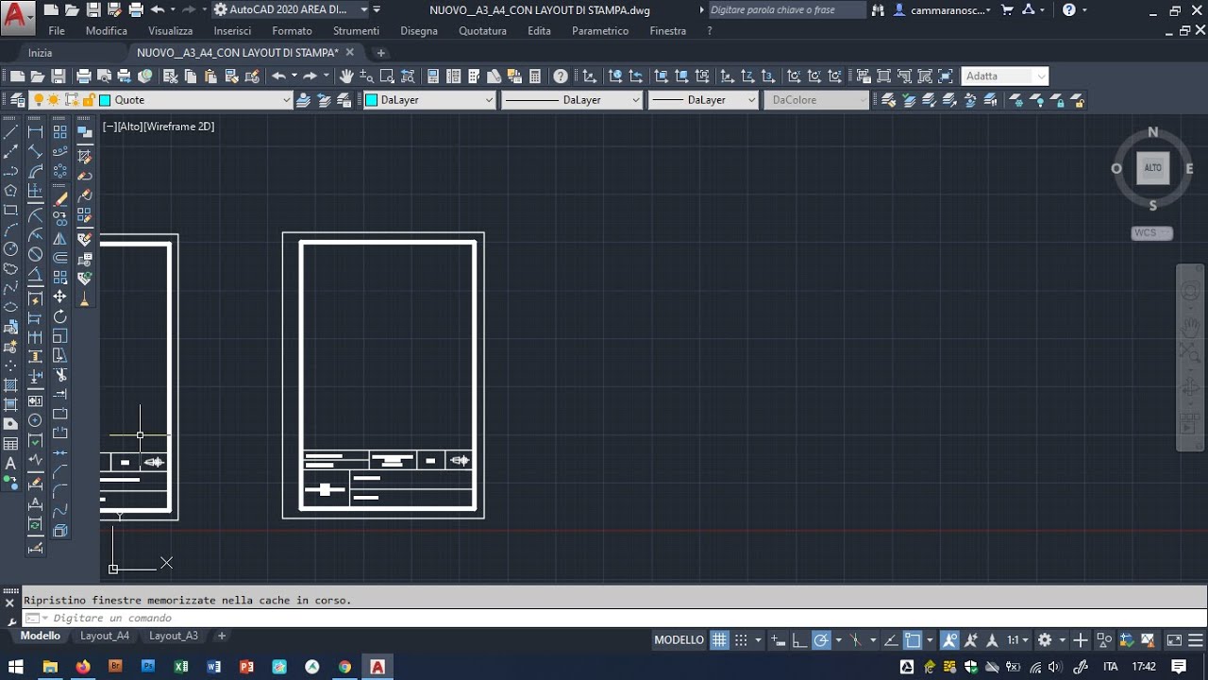Click the Plot (printer) icon in the toolbar
The width and height of the screenshot is (1208, 680).
[x=83, y=76]
